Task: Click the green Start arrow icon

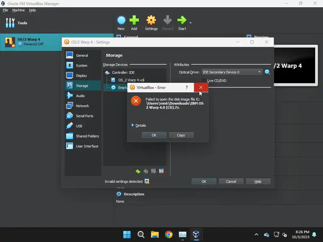Action: tap(182, 20)
